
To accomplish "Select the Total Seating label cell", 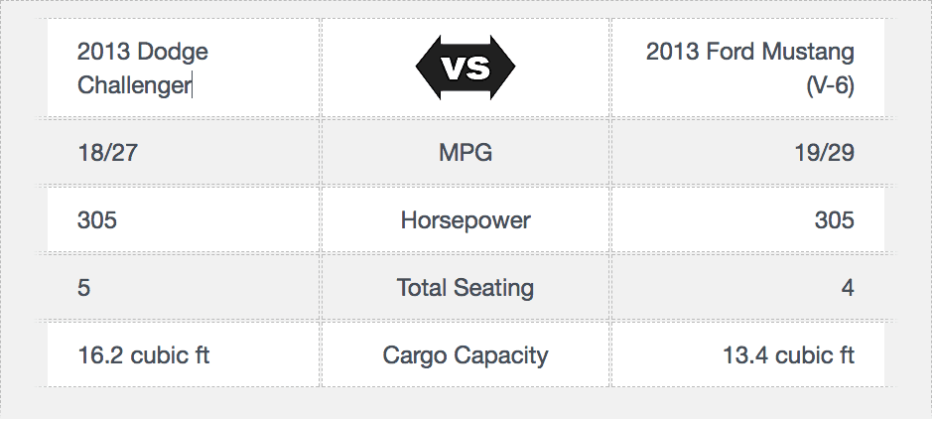I will pyautogui.click(x=466, y=288).
